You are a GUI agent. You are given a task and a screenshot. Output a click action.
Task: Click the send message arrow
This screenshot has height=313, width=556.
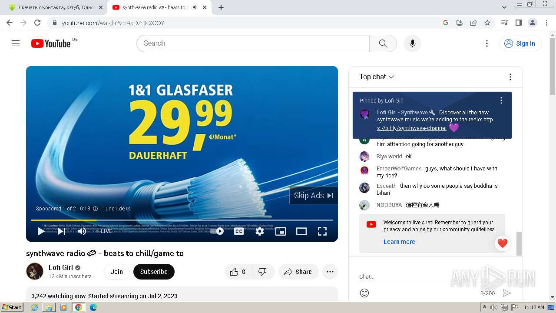[x=506, y=293]
